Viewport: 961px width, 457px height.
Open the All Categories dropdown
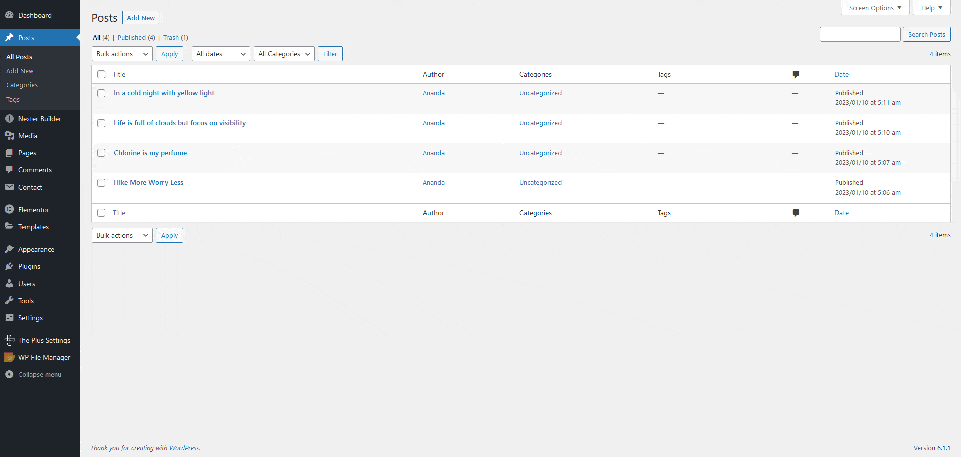[284, 54]
